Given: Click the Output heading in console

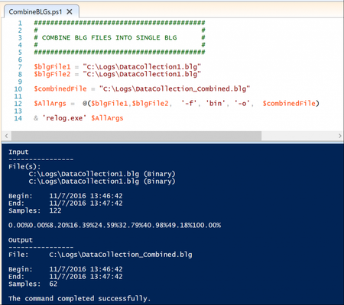Looking at the screenshot, I should click(21, 240).
